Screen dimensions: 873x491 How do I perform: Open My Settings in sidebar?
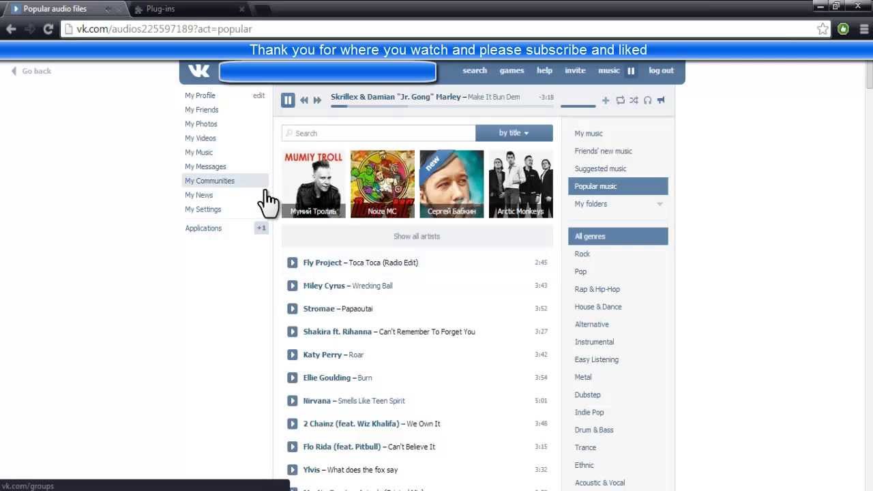(x=203, y=209)
